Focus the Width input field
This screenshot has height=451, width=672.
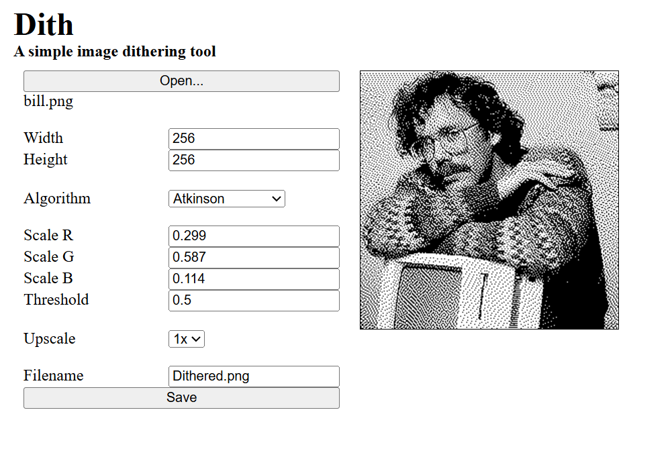[254, 139]
